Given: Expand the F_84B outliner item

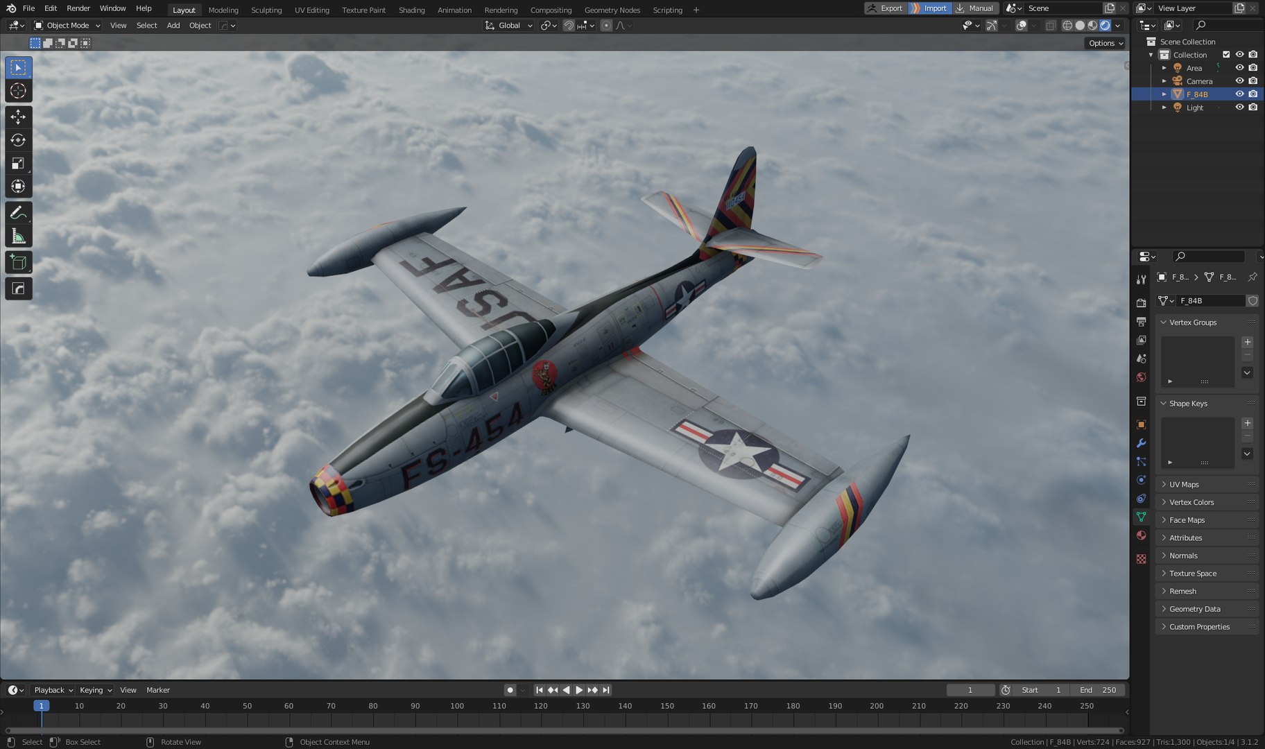Looking at the screenshot, I should click(x=1164, y=94).
